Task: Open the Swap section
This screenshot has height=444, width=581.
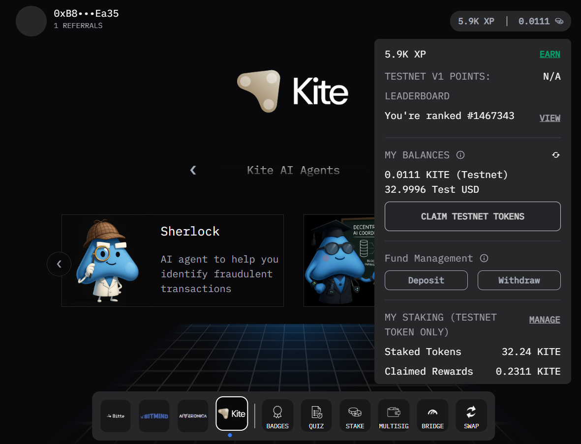Action: pos(471,416)
